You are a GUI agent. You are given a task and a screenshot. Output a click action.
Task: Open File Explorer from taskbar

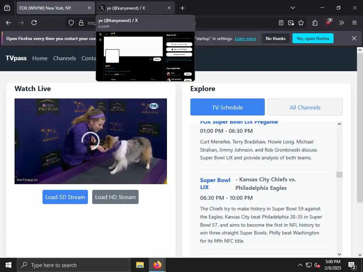click(x=140, y=265)
